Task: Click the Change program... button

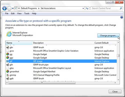Action: tap(108, 36)
